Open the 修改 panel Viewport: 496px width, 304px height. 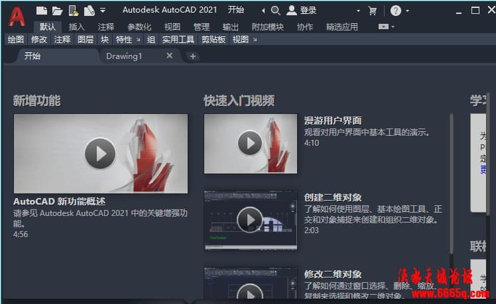pos(39,40)
